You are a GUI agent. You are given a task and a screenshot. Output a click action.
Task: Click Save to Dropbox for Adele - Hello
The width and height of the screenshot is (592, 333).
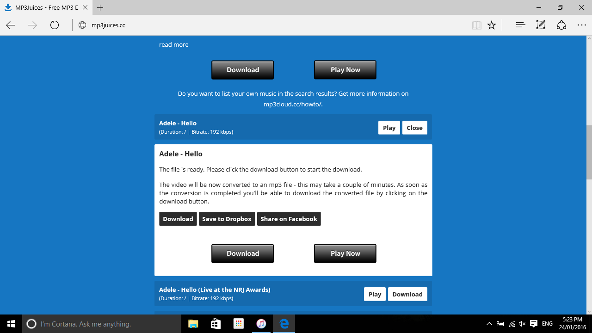[x=227, y=218]
